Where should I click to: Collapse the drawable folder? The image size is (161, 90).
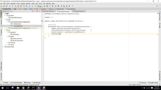(7, 32)
